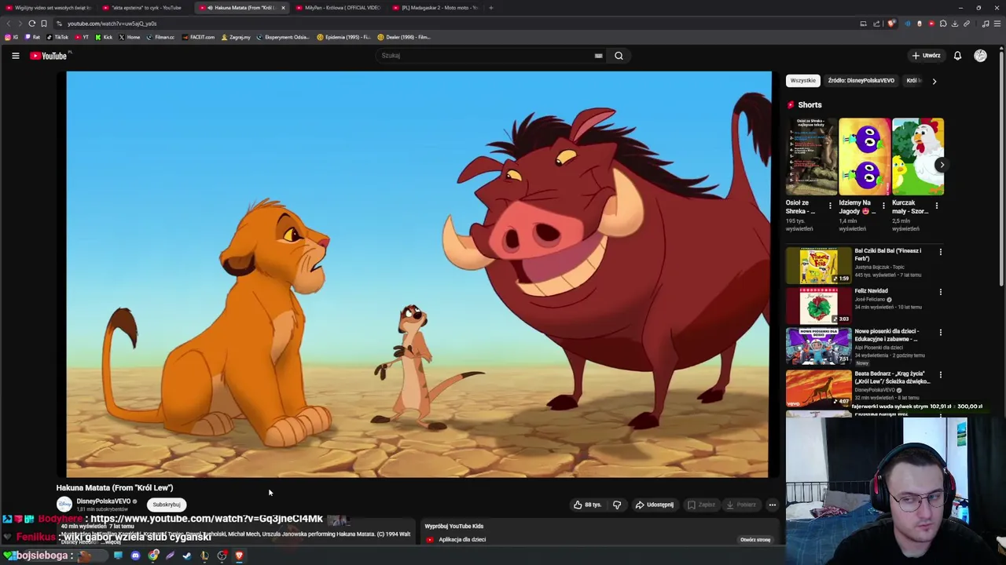Screen dimensions: 1006x565
Task: Open more options for Nowe piosenki dla dzieci
Action: pyautogui.click(x=940, y=333)
